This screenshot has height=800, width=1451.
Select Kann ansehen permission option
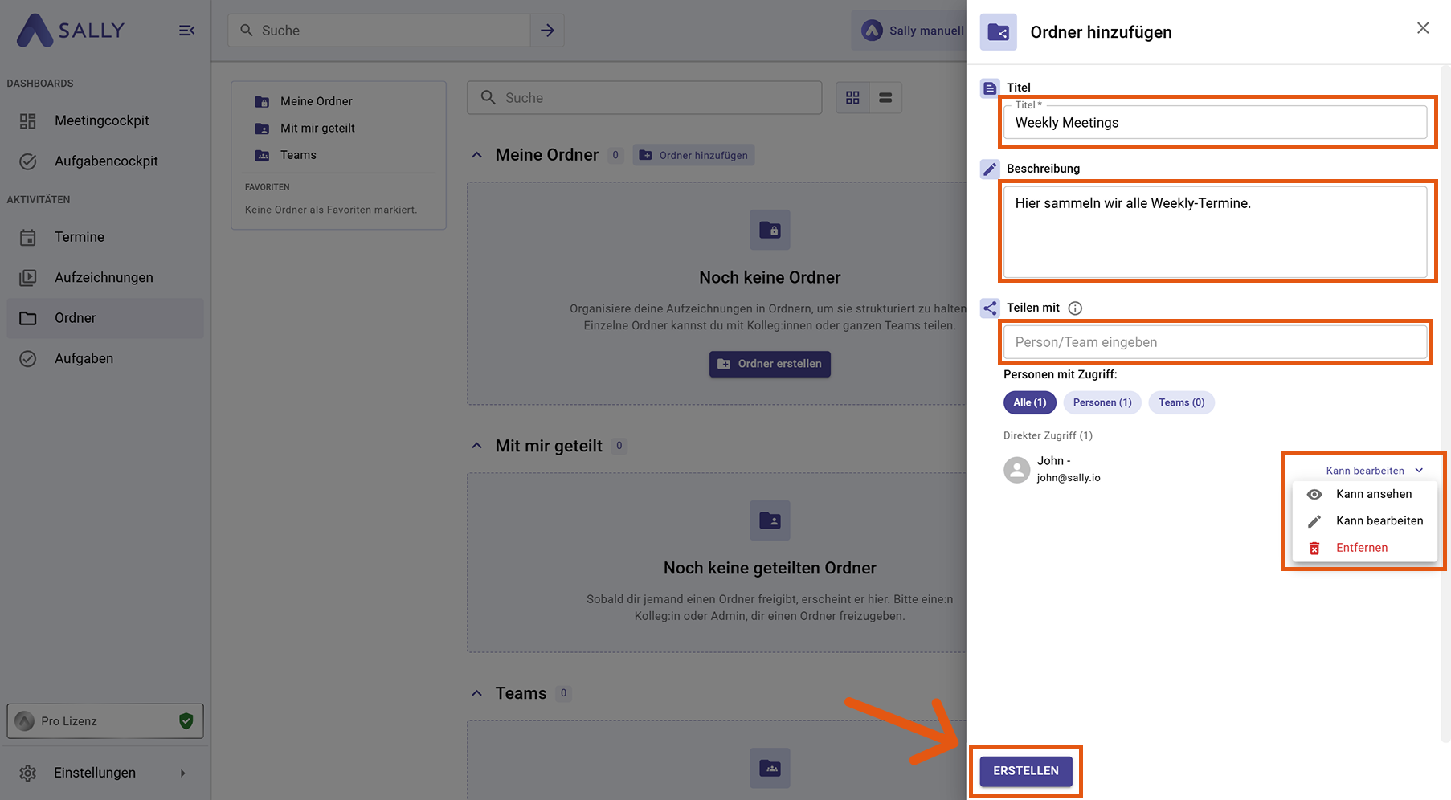coord(1373,494)
